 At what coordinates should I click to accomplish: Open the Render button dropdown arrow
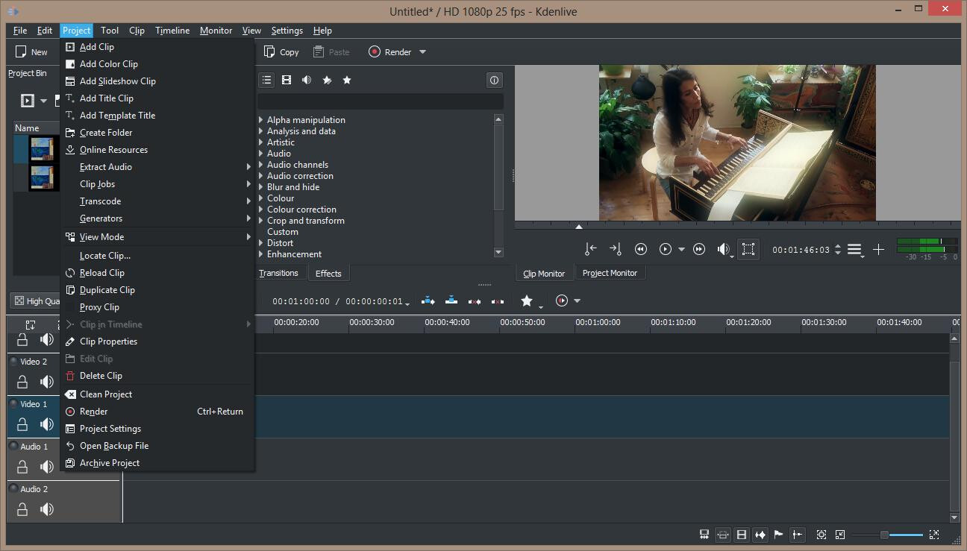[x=423, y=52]
